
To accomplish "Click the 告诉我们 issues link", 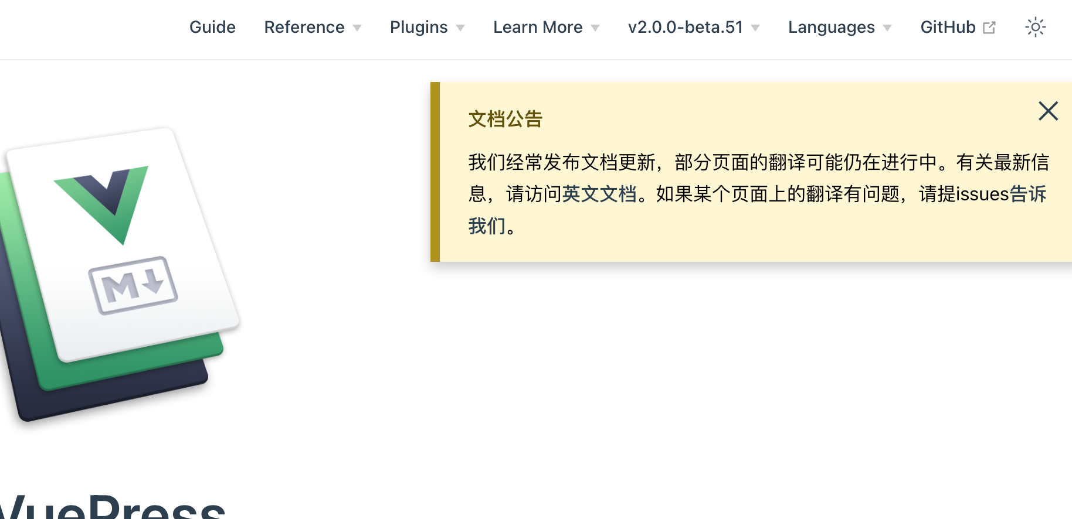I will pyautogui.click(x=1028, y=194).
